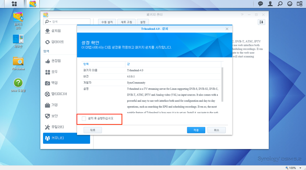Viewport: 306px width, 170px height.
Task: Select 기업 category
Action: point(51,105)
